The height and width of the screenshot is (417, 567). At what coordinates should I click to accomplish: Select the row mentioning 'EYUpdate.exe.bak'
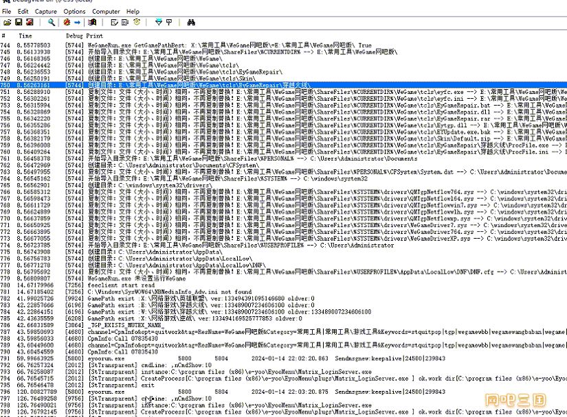click(283, 132)
